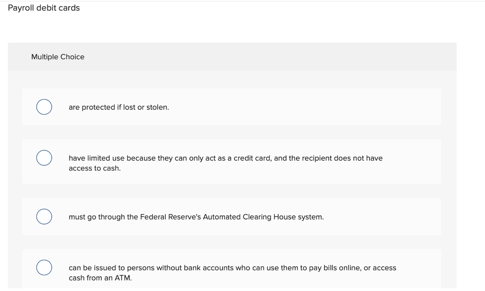Click the phrase "access to cash" in the second option
Screen dimensions: 485x291
pos(95,168)
